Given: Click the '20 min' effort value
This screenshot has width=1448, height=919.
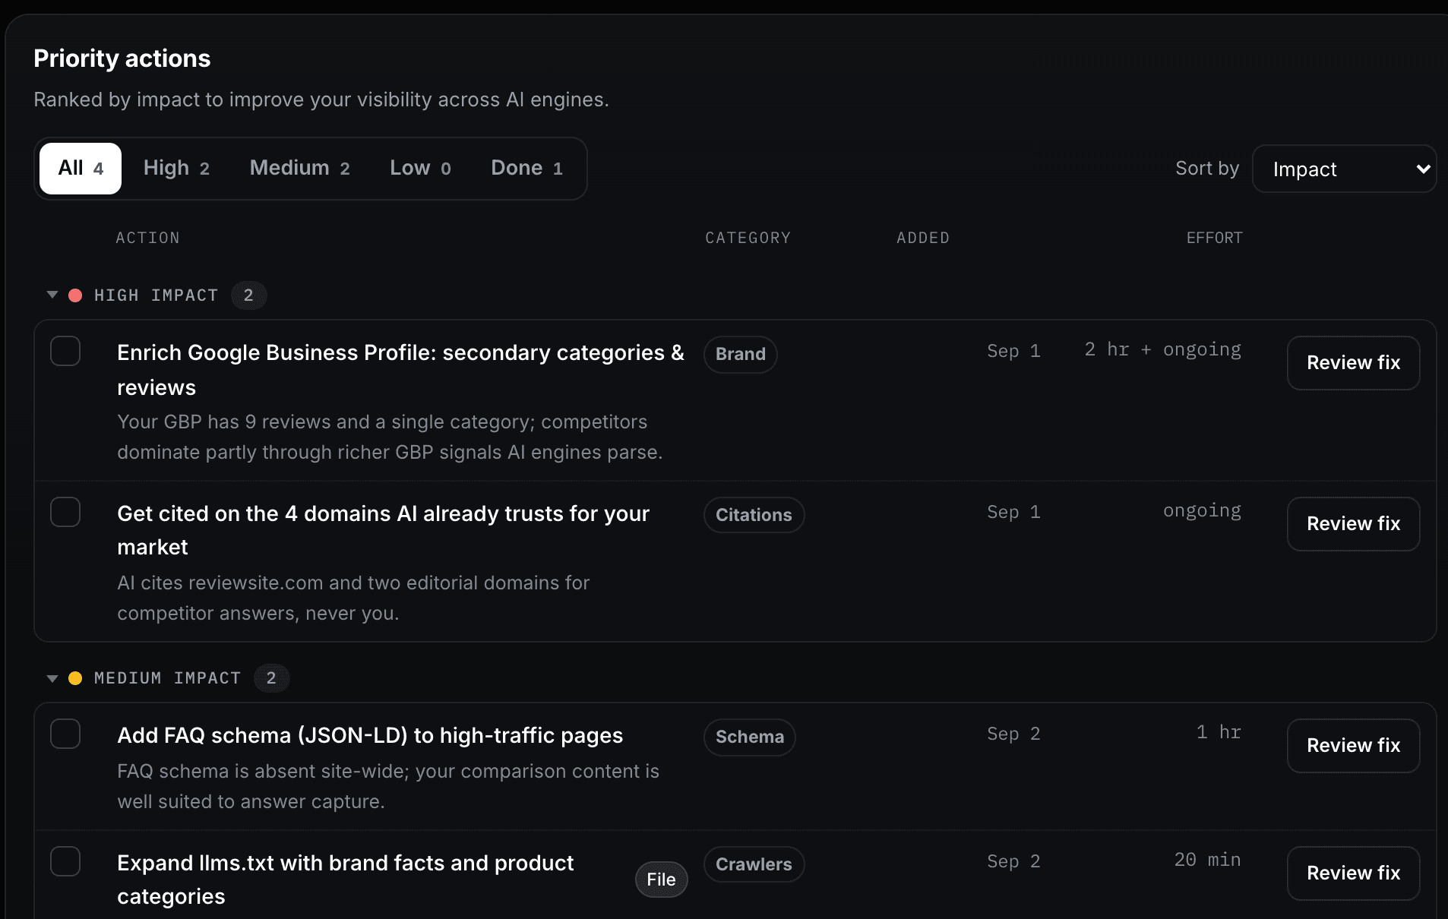Looking at the screenshot, I should pyautogui.click(x=1207, y=860).
